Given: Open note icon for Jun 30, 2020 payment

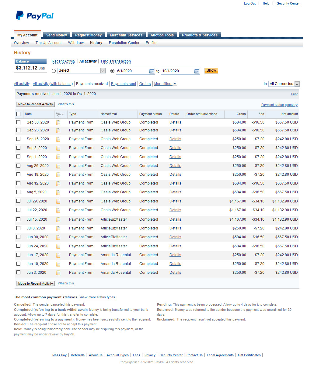Looking at the screenshot, I should pos(58,237).
